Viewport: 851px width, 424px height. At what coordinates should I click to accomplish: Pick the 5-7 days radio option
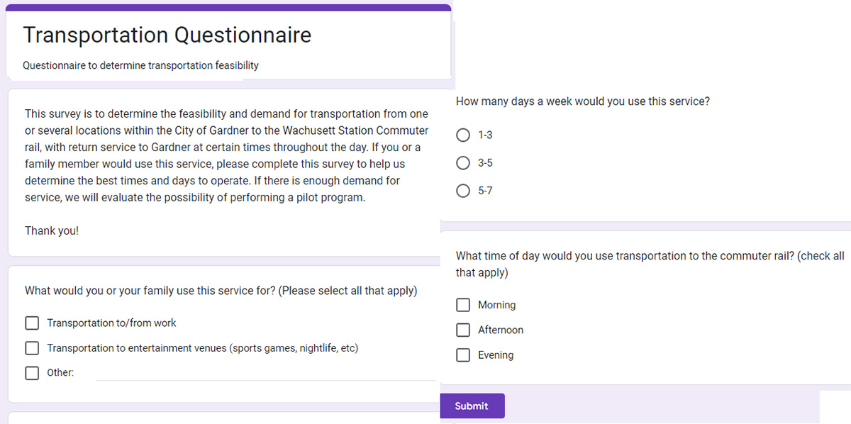(x=463, y=191)
